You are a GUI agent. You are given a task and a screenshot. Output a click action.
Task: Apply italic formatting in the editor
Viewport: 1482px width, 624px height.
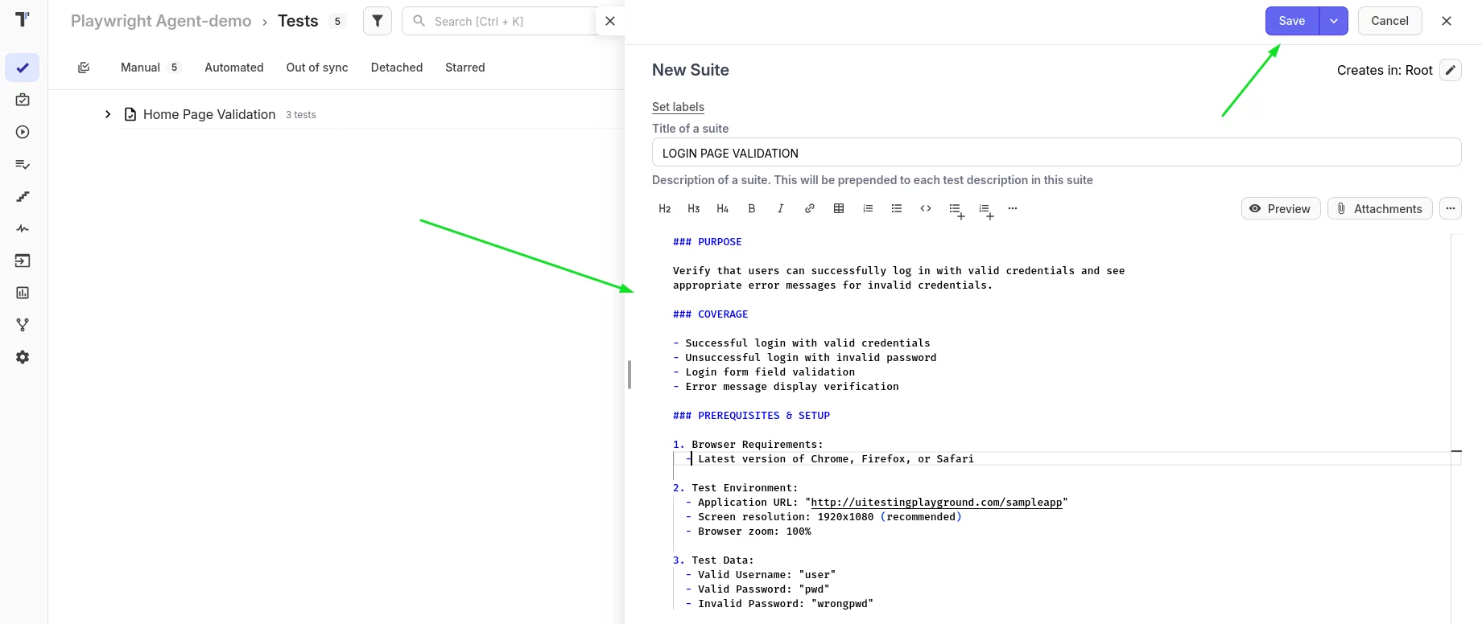tap(781, 208)
